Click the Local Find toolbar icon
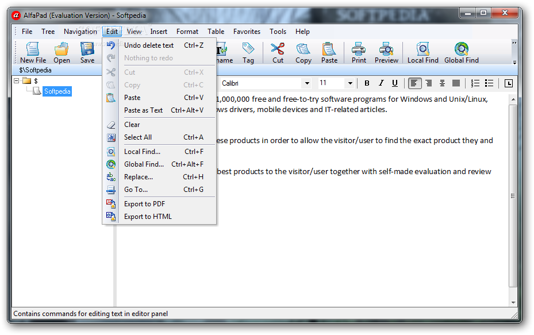The width and height of the screenshot is (534, 335). click(x=422, y=52)
